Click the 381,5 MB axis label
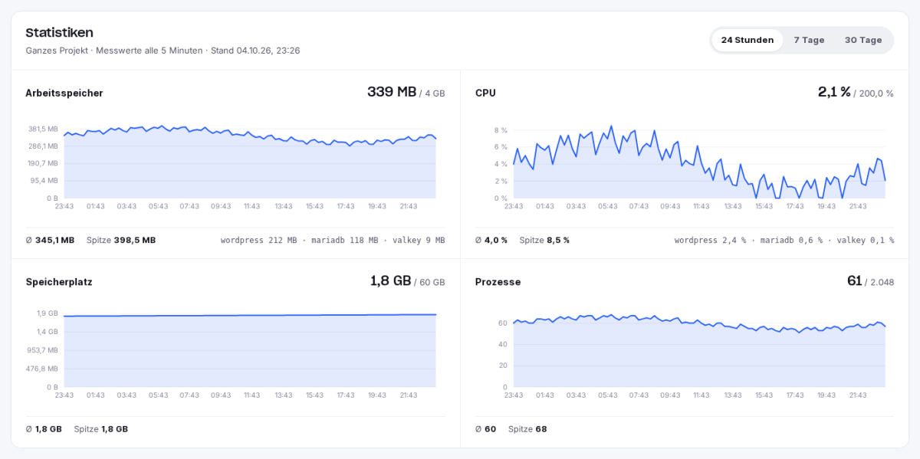Image resolution: width=920 pixels, height=459 pixels. [43, 129]
